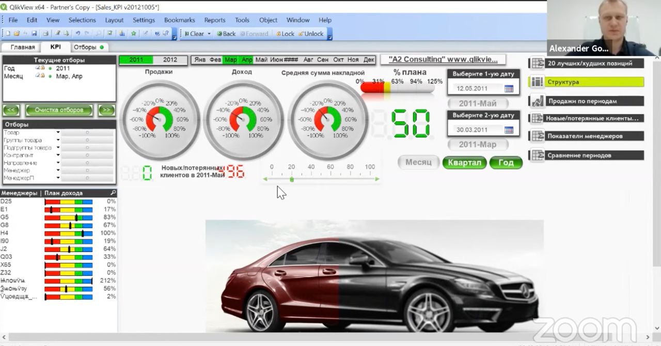Switch to the Главная sheet tab
This screenshot has height=346, width=661.
(x=23, y=47)
